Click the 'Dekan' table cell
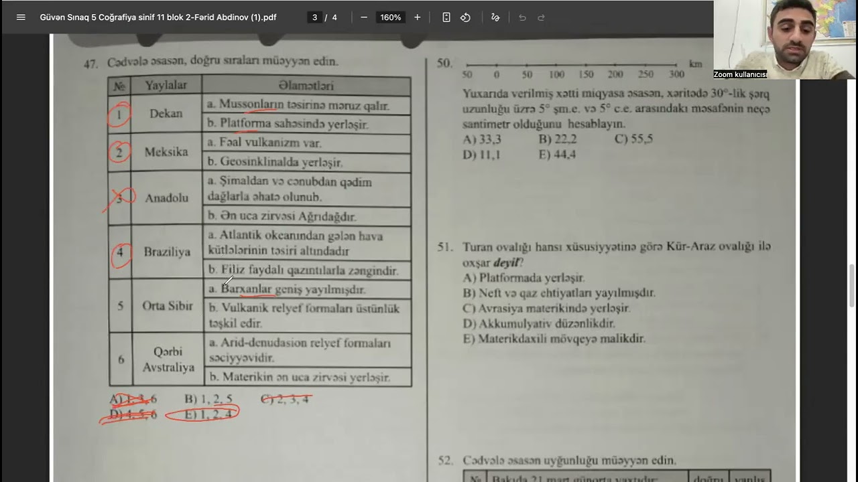The width and height of the screenshot is (858, 482). (166, 114)
